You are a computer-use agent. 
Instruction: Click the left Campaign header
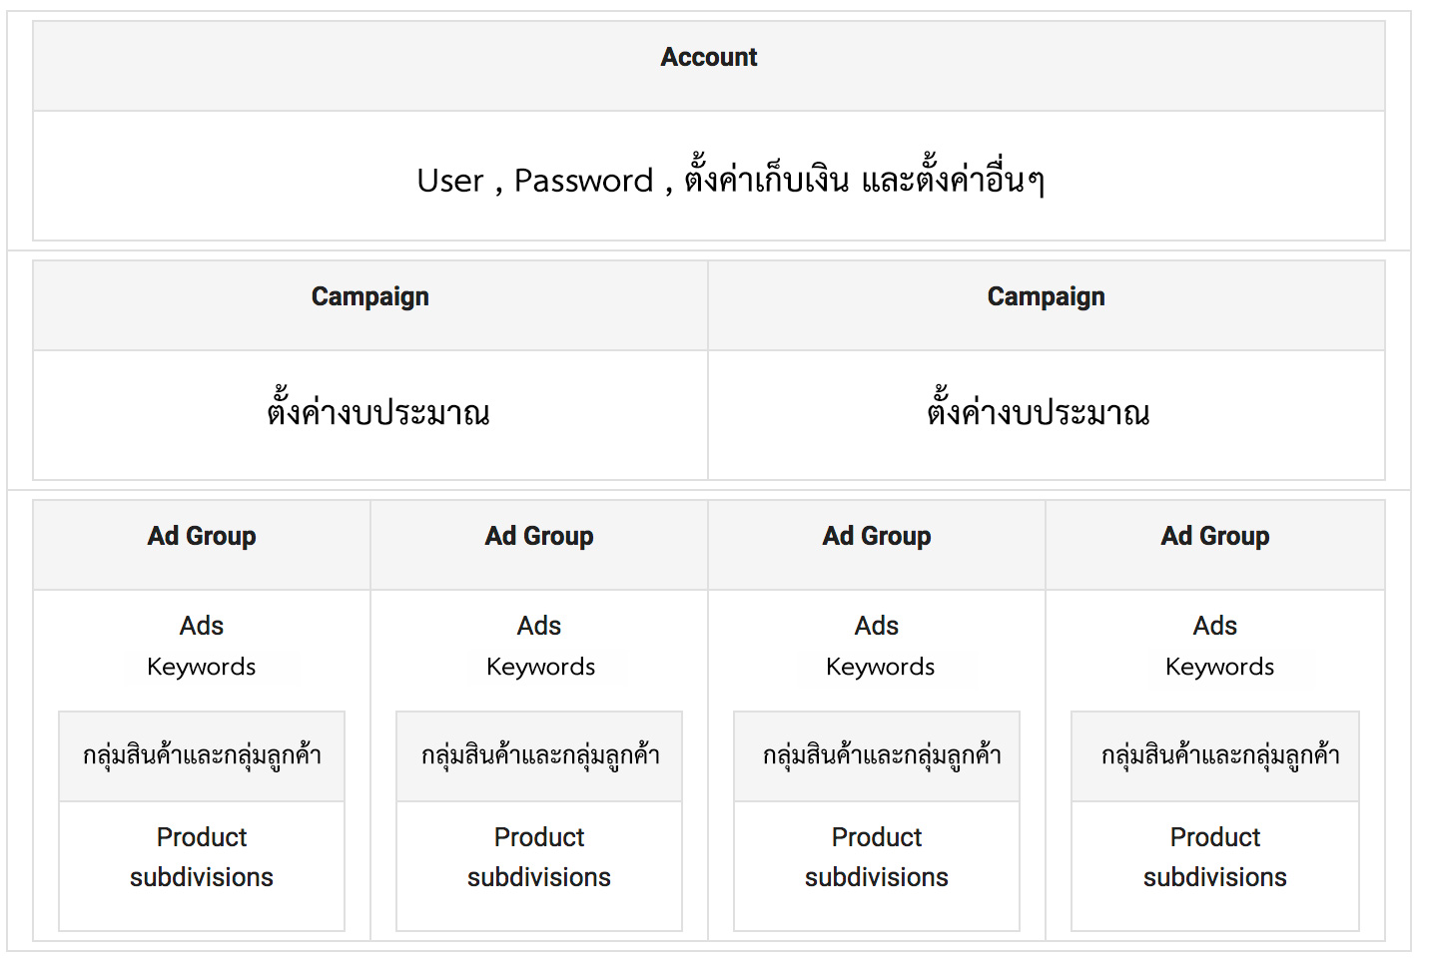tap(370, 305)
